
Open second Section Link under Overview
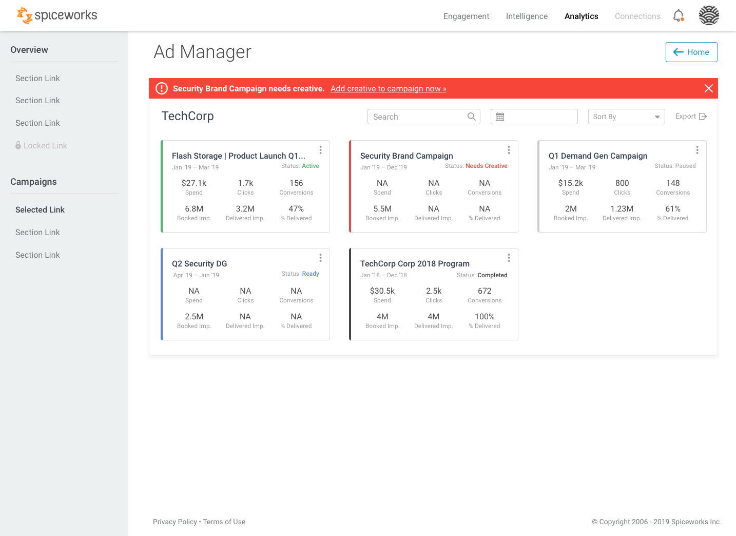tap(37, 101)
